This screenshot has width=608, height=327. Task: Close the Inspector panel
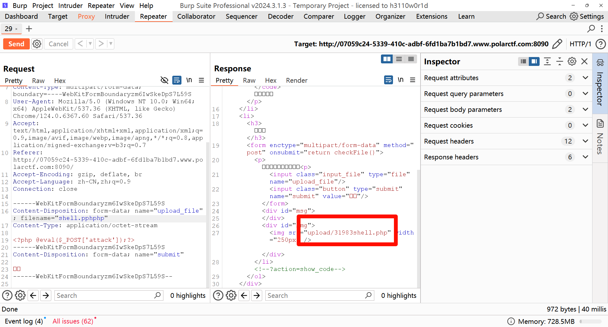pyautogui.click(x=585, y=61)
